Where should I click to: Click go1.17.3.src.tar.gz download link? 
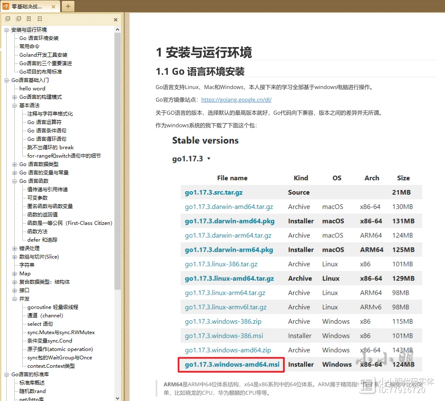click(214, 193)
